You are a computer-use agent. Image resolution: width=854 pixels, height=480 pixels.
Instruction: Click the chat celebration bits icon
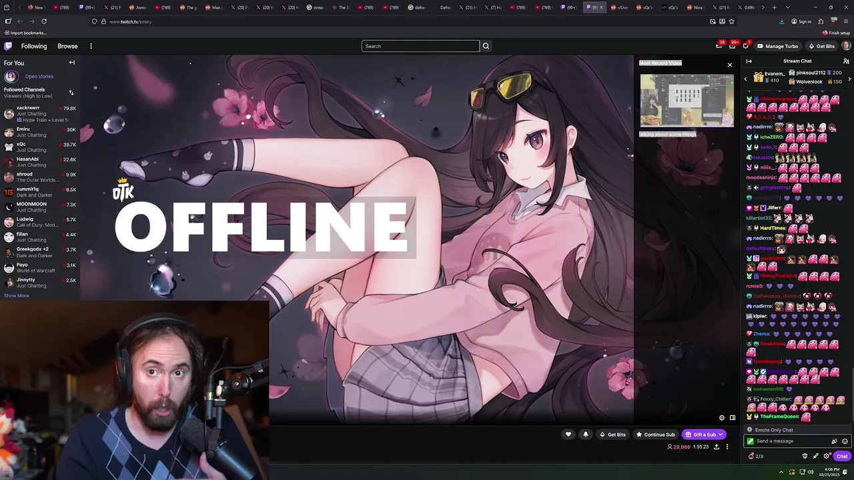[834, 441]
